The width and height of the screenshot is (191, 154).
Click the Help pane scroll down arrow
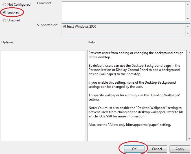tap(189, 139)
